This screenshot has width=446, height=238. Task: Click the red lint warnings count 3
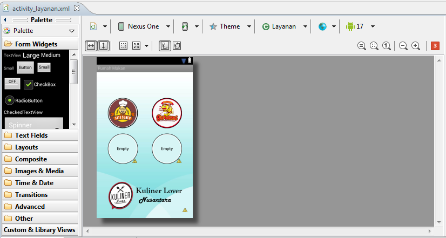(x=435, y=46)
